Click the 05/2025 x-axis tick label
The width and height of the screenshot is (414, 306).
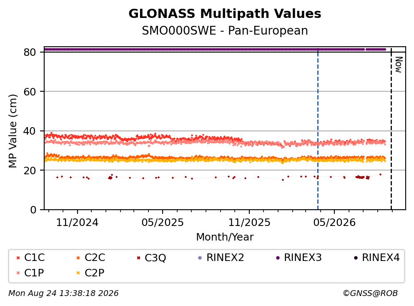(x=162, y=223)
